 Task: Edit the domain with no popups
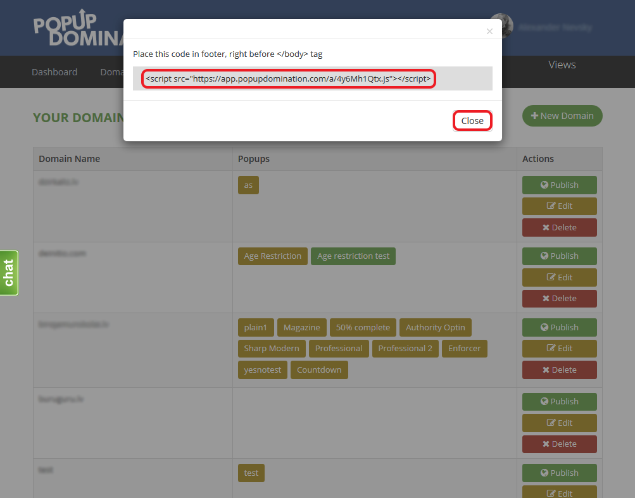click(x=559, y=423)
